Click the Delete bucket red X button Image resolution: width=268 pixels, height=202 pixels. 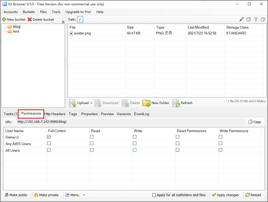[41, 20]
